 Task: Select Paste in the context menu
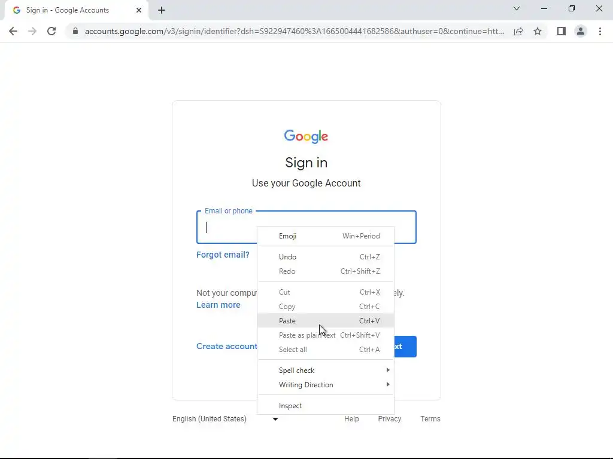pos(325,321)
